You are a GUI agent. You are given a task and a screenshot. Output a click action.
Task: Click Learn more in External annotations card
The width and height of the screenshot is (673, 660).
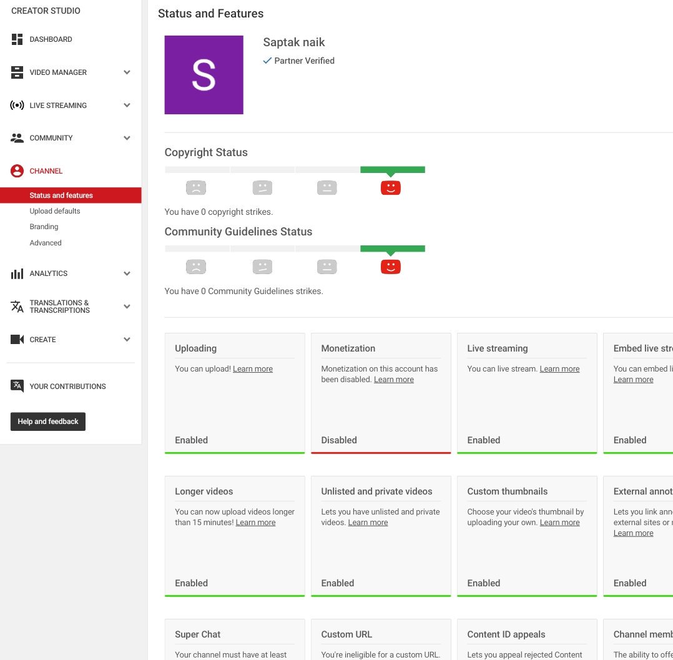point(633,533)
